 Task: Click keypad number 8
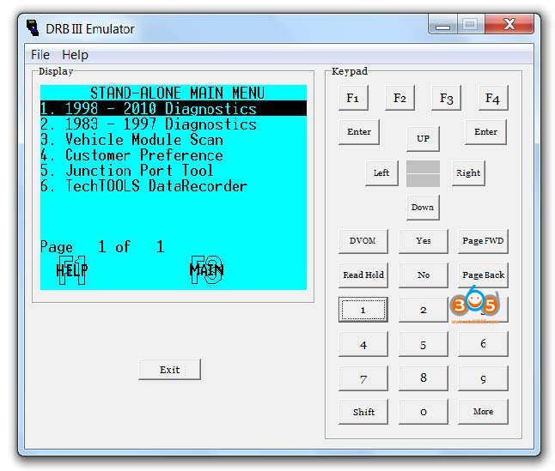pyautogui.click(x=424, y=378)
